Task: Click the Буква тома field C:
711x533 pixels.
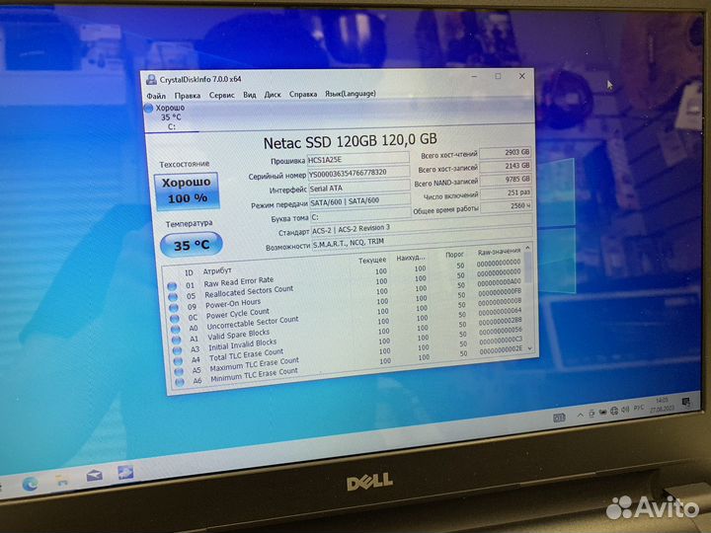Action: point(361,215)
